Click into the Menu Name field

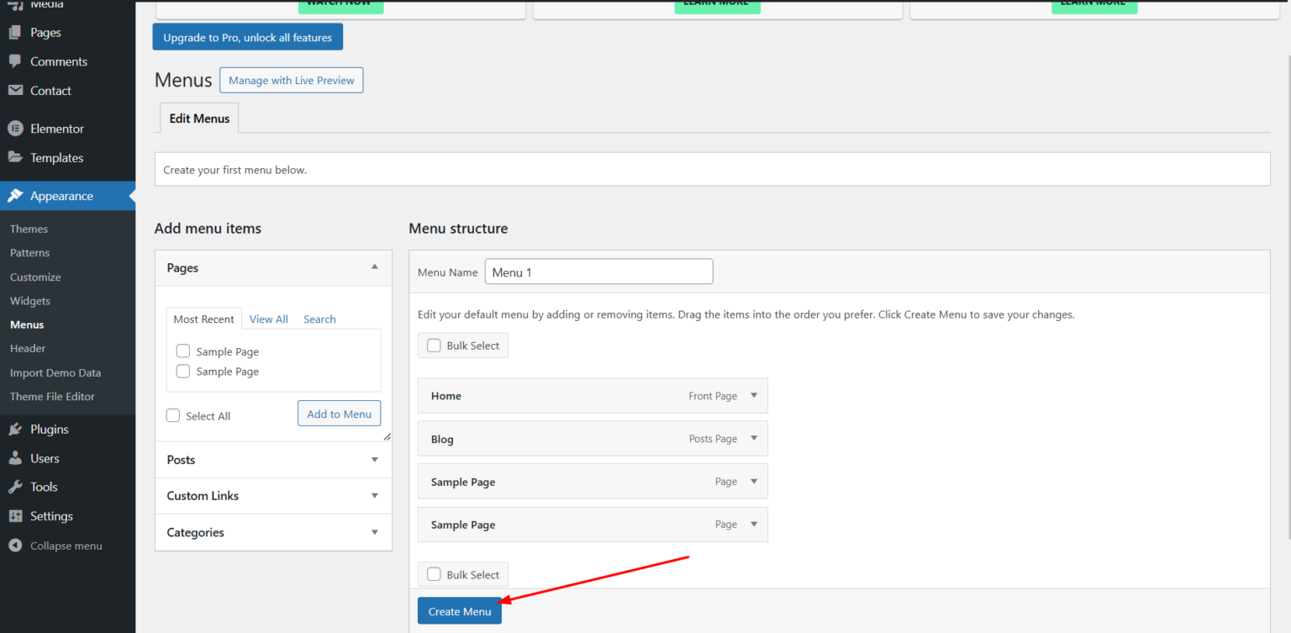598,272
